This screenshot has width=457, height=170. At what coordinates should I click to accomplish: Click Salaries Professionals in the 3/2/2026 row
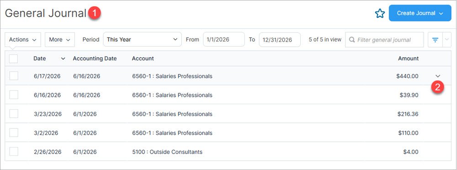pos(184,133)
